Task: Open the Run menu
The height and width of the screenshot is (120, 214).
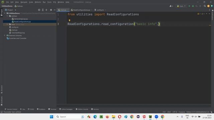Action: tap(44, 2)
